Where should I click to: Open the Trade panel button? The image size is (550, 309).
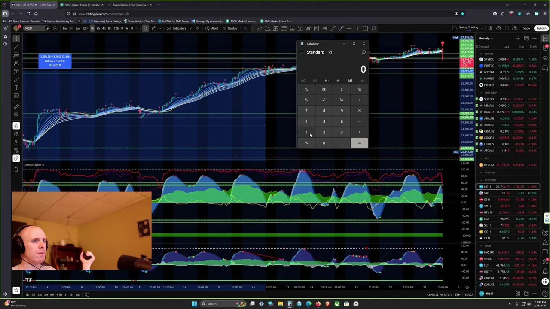[526, 28]
